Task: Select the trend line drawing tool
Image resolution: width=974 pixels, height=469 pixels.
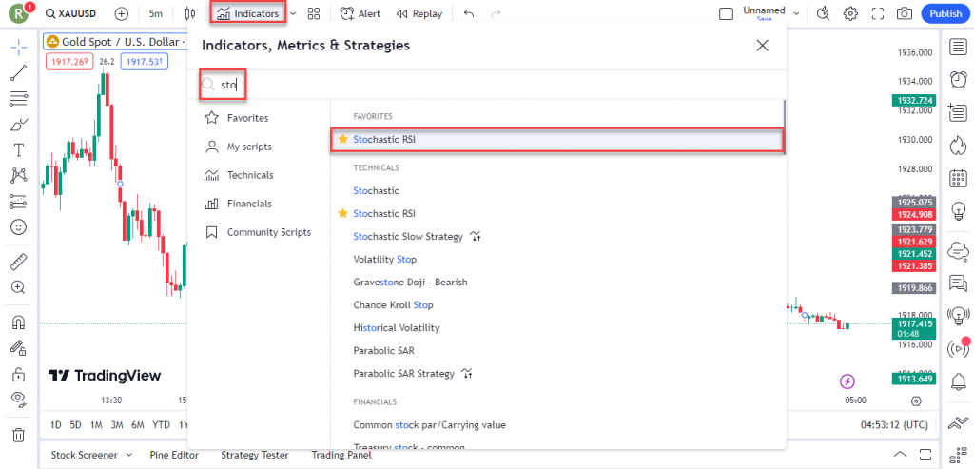Action: click(19, 72)
